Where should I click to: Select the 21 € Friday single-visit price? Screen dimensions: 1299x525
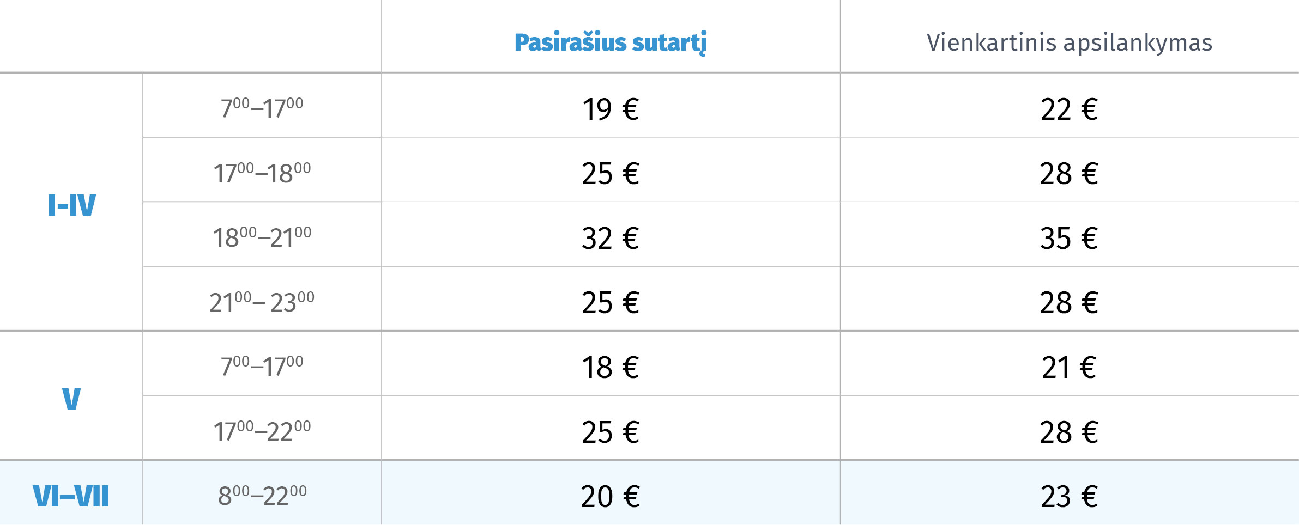[1070, 367]
